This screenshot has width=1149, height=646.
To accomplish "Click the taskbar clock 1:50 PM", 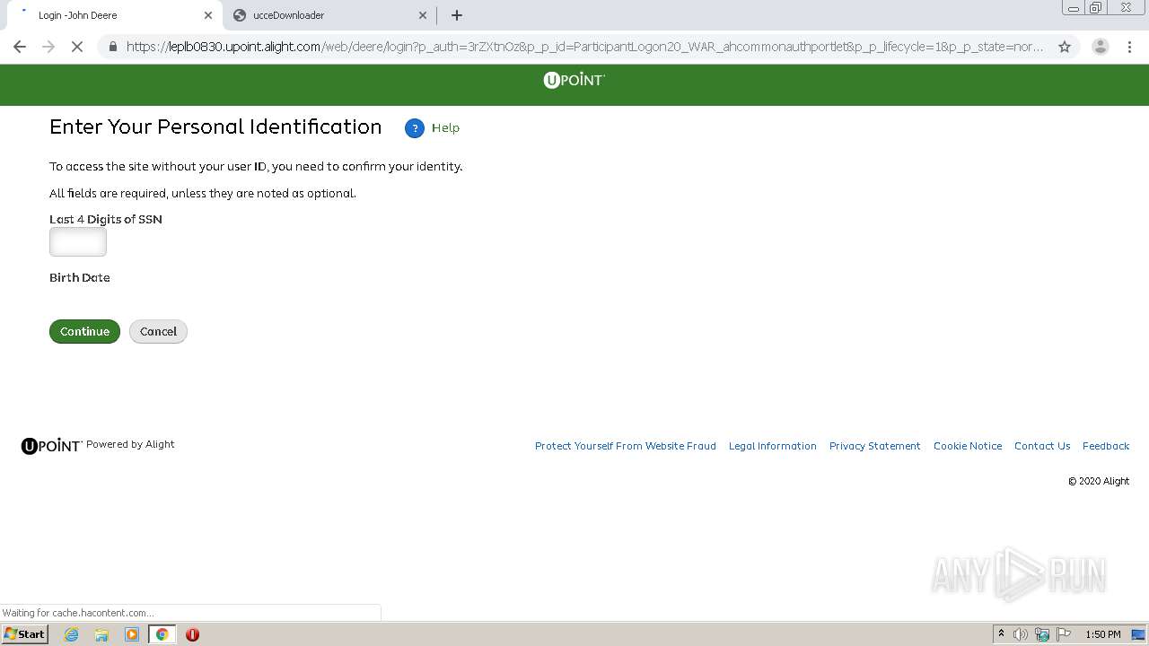I will (x=1103, y=634).
